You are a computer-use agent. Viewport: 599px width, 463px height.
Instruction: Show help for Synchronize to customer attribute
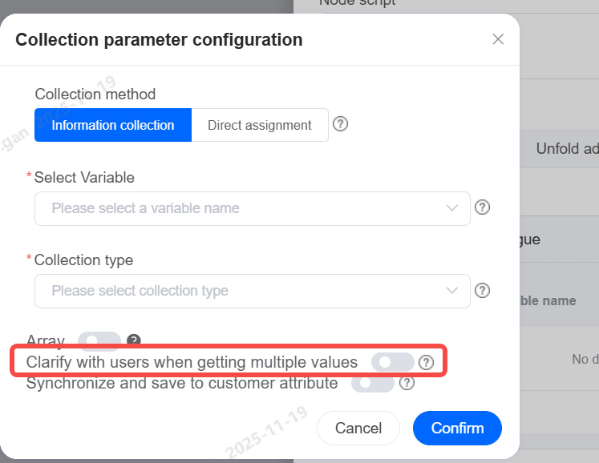(407, 383)
